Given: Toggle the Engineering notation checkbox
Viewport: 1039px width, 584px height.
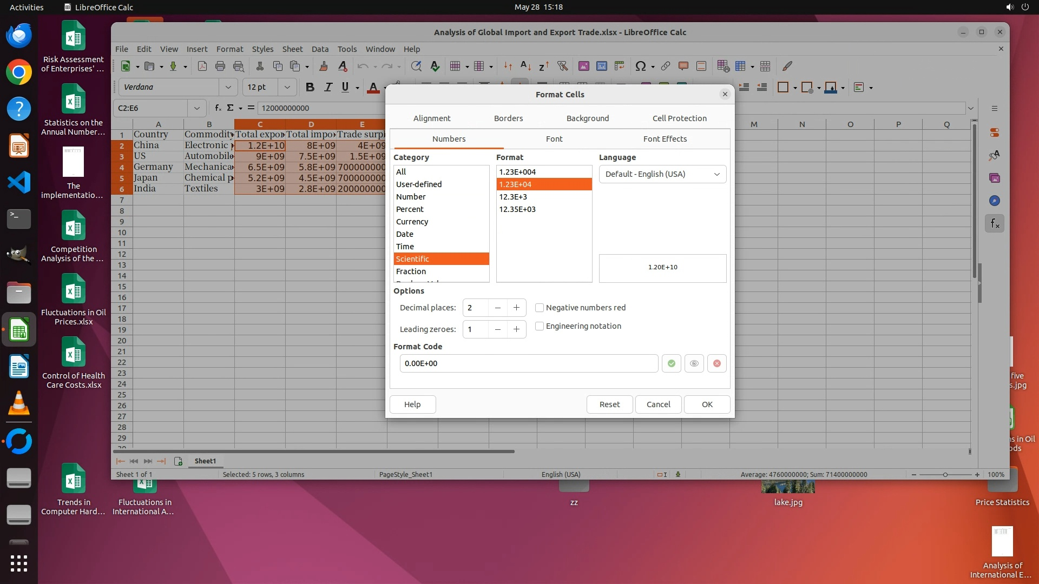Looking at the screenshot, I should 540,326.
